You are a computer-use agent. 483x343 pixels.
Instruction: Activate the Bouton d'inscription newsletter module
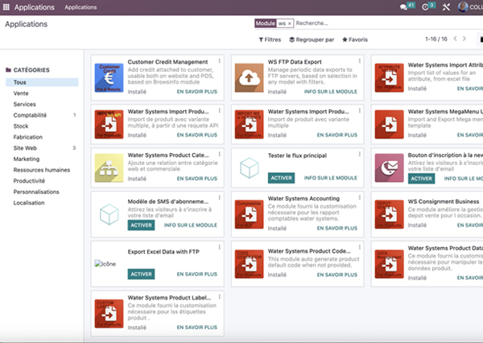pos(421,179)
